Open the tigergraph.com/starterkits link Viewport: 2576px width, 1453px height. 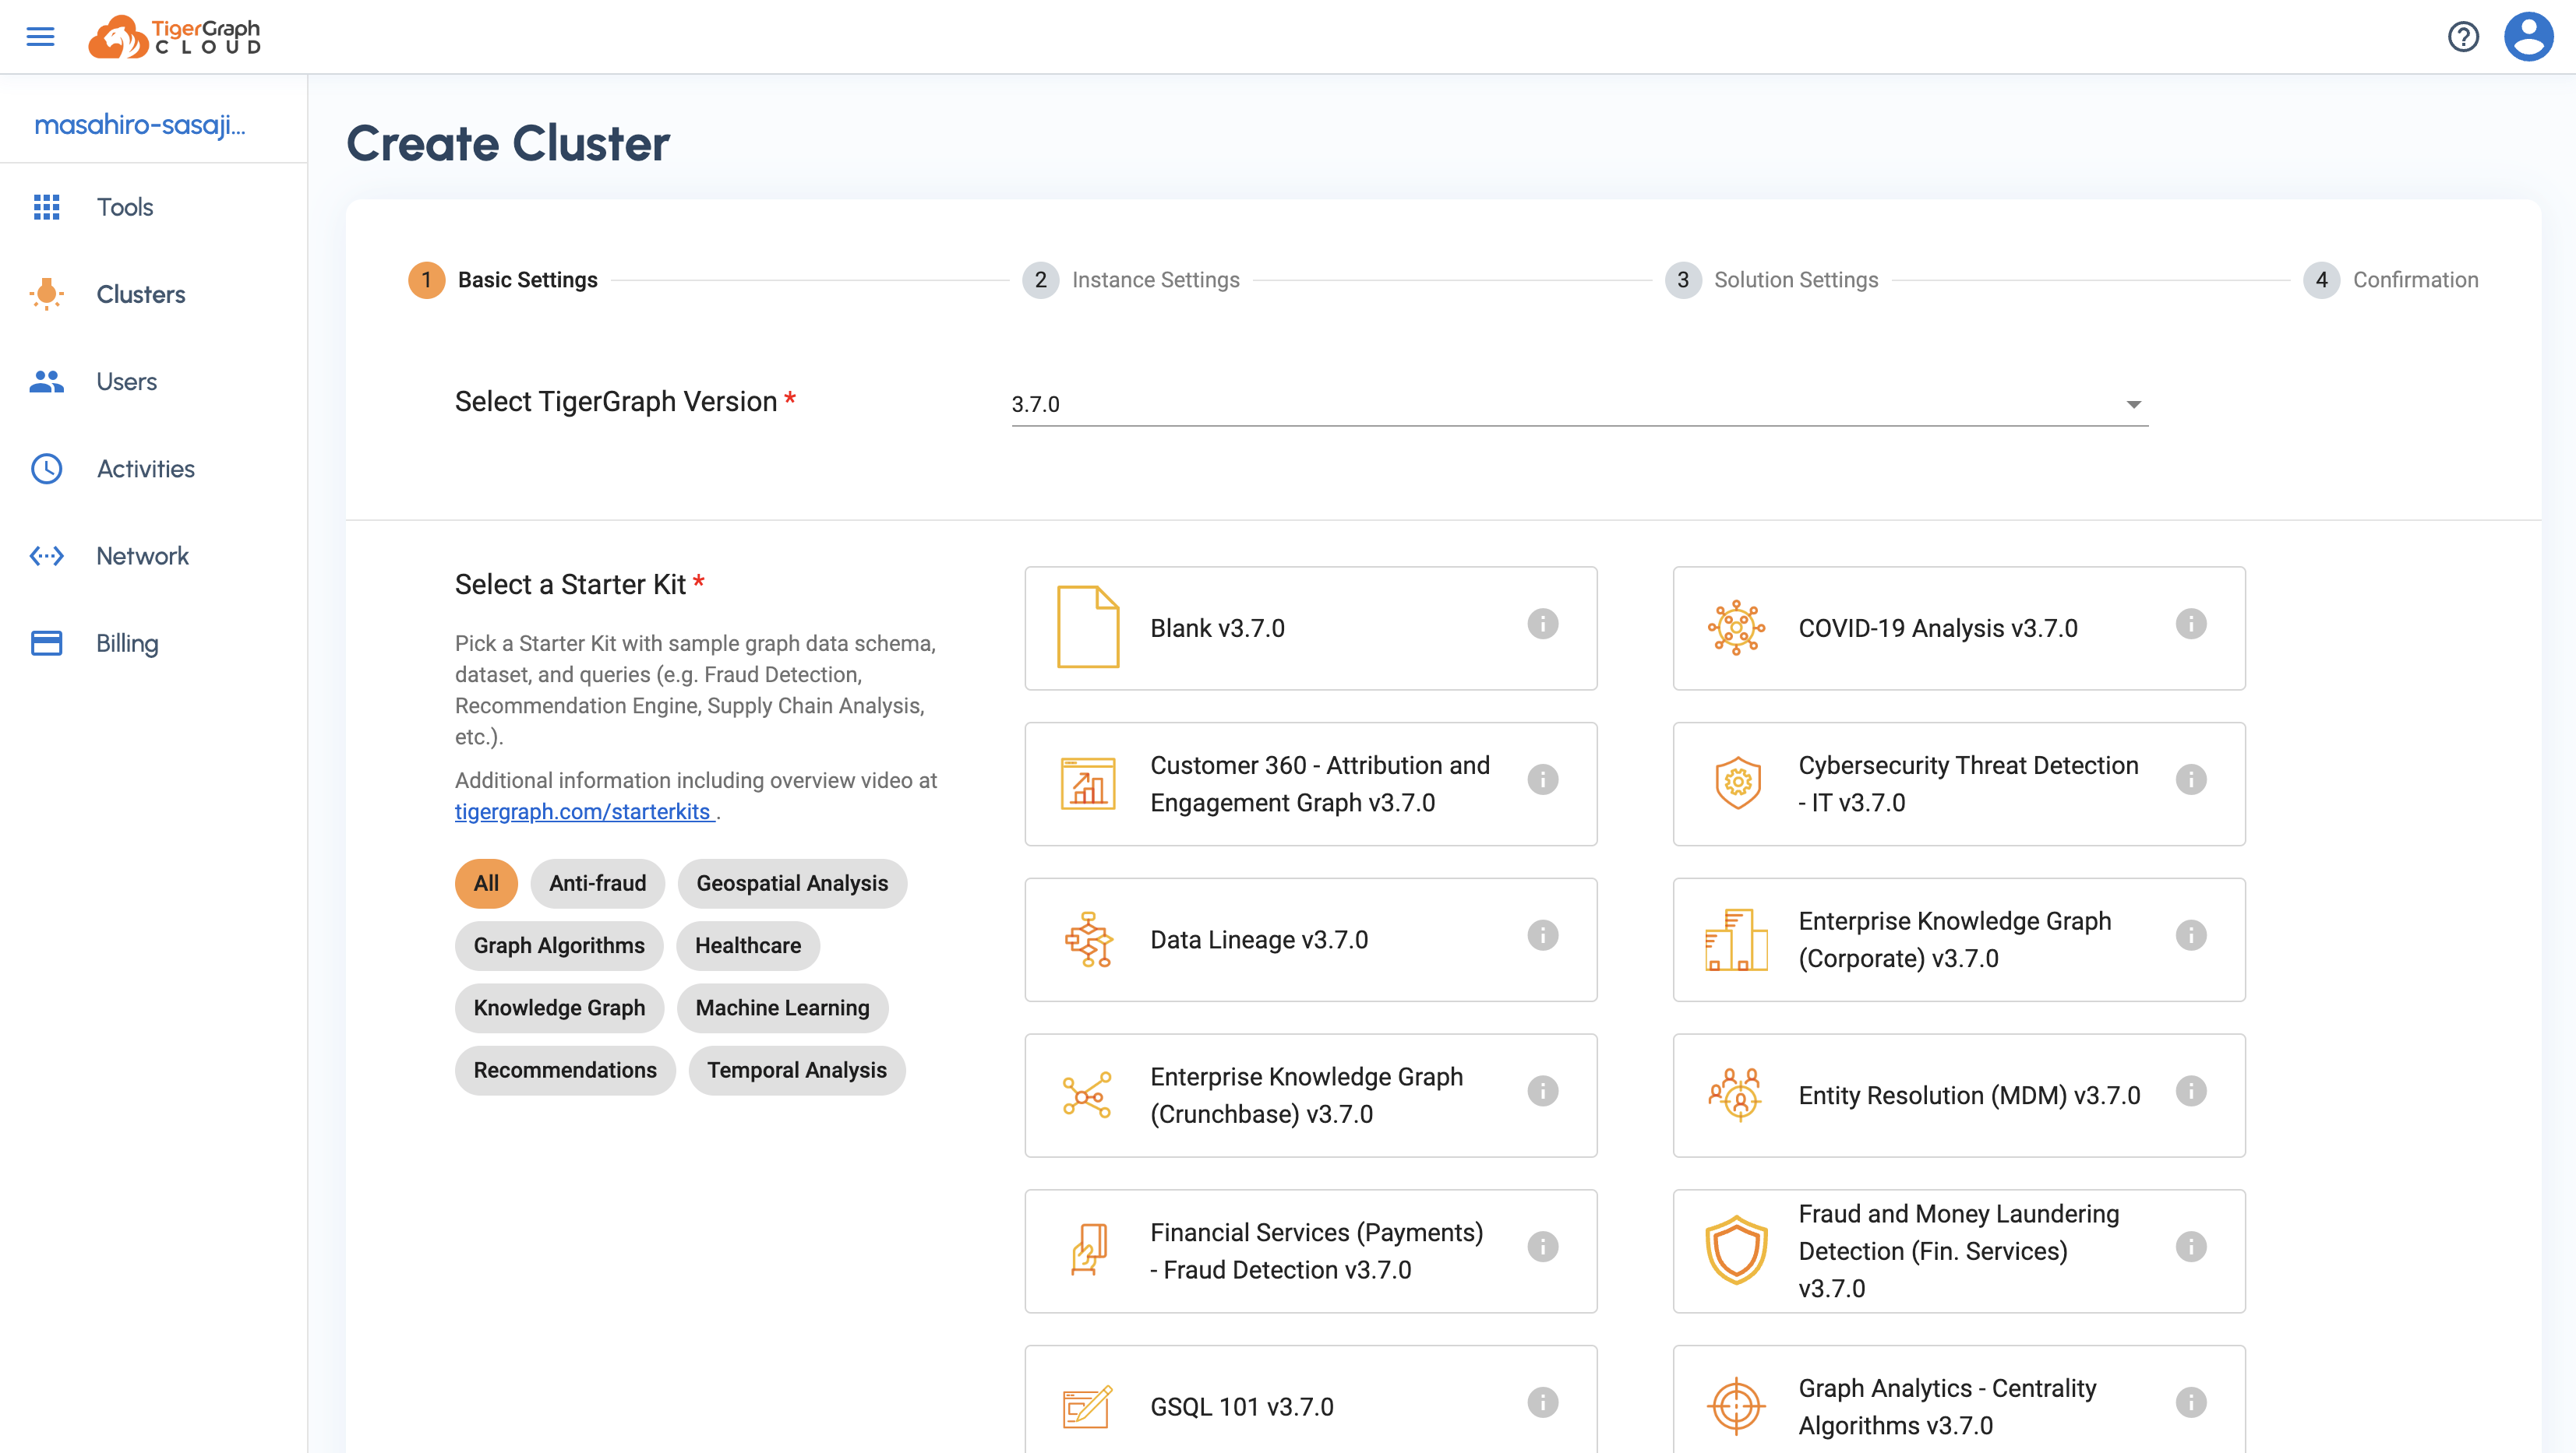pos(583,812)
